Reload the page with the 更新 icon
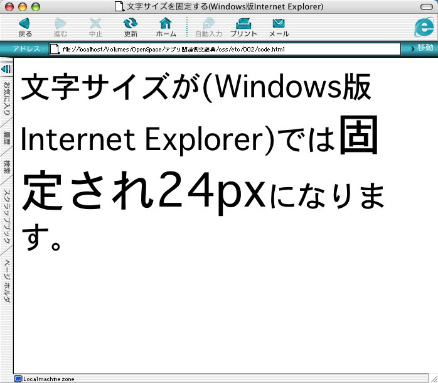 tap(130, 23)
